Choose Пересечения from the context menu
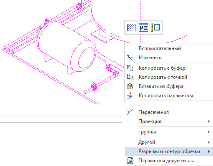This screenshot has height=166, width=213. click(x=169, y=112)
